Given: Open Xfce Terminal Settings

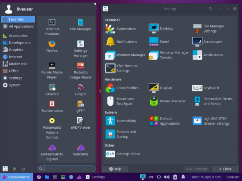Looking at the screenshot, I should coord(122,68).
